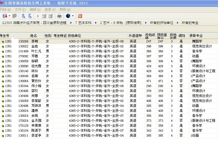Open the 查看(V) menu
The image size is (218, 141).
click(50, 9)
